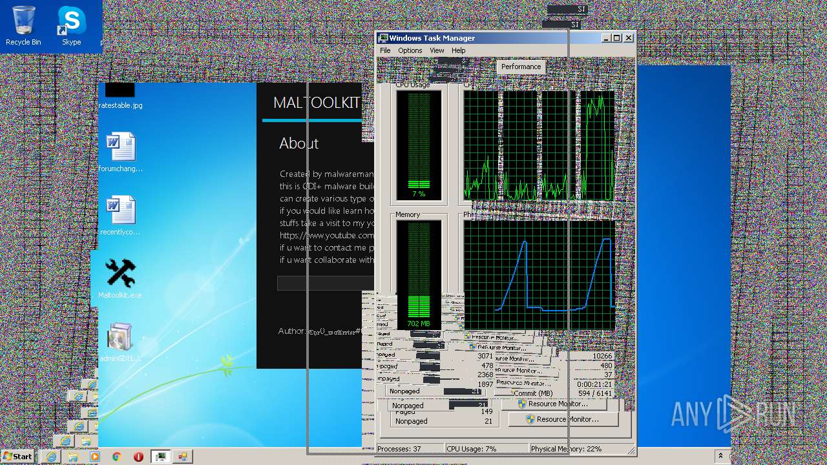Launch Windows Media Player from the taskbar
This screenshot has width=827, height=465.
coord(95,457)
